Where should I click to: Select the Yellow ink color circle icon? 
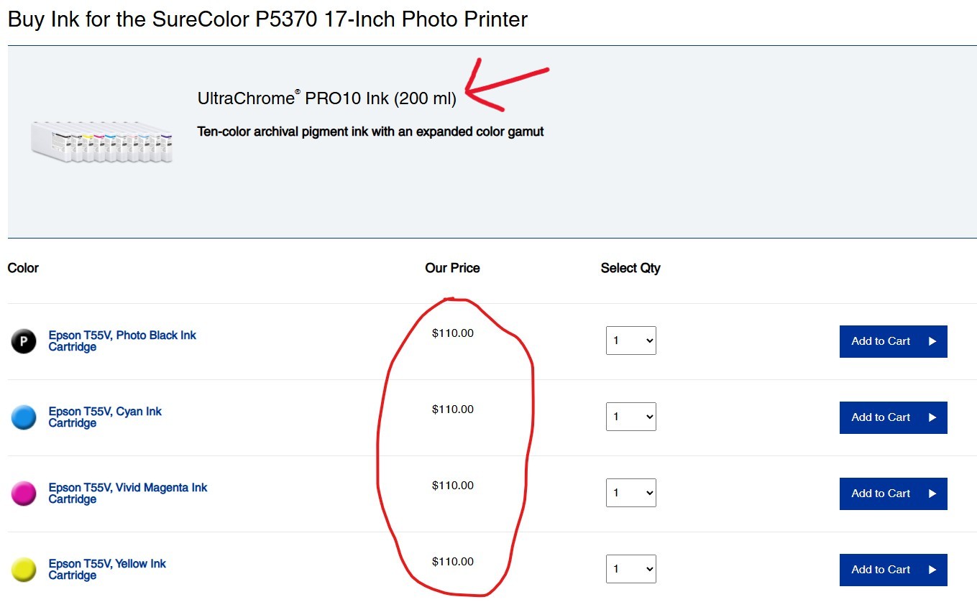[24, 569]
